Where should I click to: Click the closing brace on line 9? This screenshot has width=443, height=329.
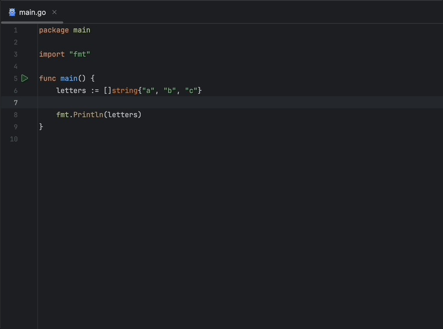tap(41, 127)
